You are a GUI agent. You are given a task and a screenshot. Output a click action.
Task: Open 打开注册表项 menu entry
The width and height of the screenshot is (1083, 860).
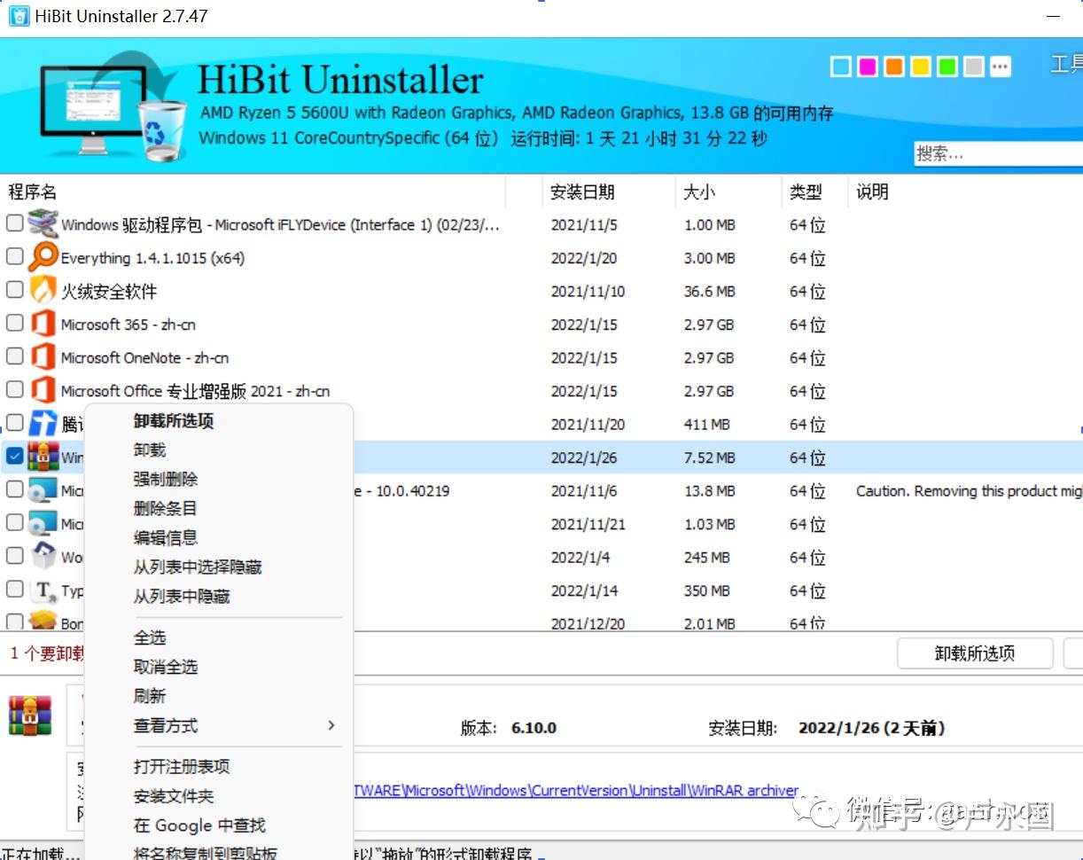click(x=182, y=767)
